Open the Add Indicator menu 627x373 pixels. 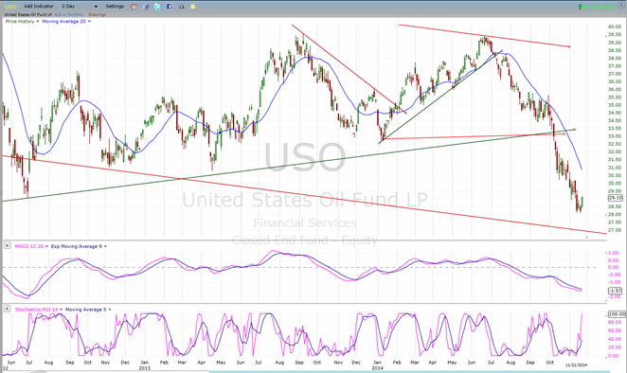point(39,7)
